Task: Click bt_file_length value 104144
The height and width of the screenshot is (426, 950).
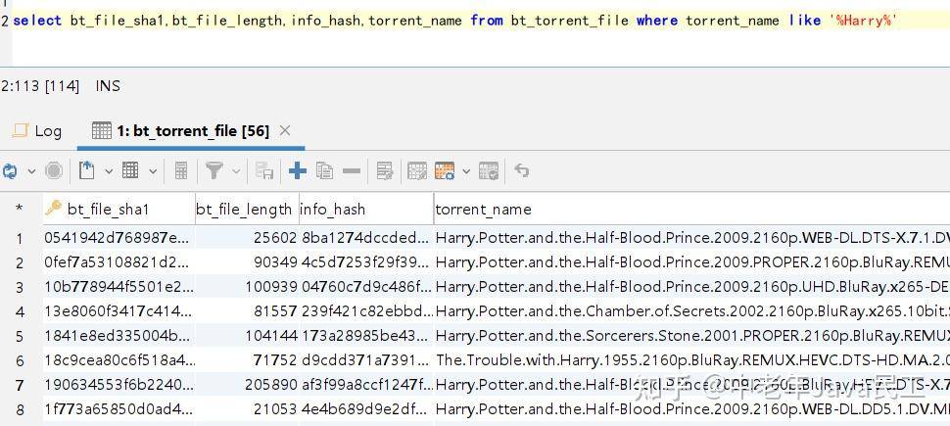Action: click(x=247, y=335)
